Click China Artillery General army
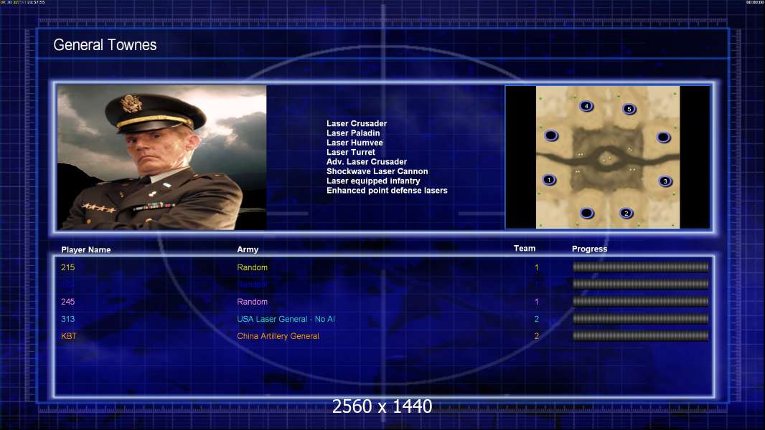The height and width of the screenshot is (430, 765). 278,336
